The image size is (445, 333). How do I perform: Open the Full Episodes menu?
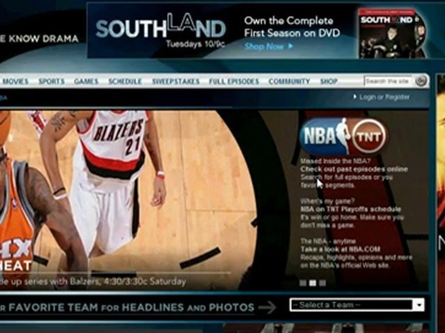tap(234, 81)
